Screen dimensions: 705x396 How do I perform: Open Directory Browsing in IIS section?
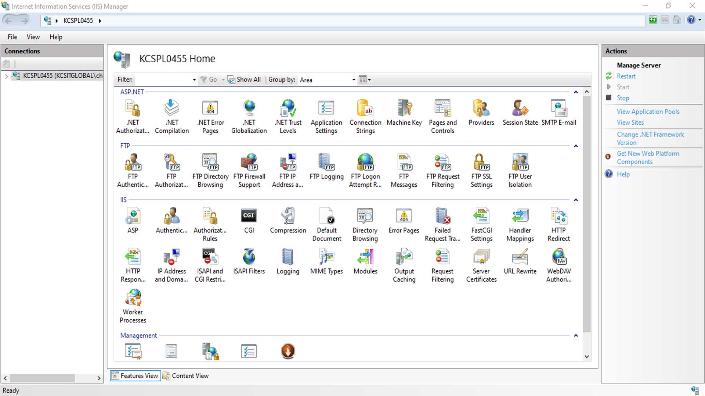[x=365, y=224]
